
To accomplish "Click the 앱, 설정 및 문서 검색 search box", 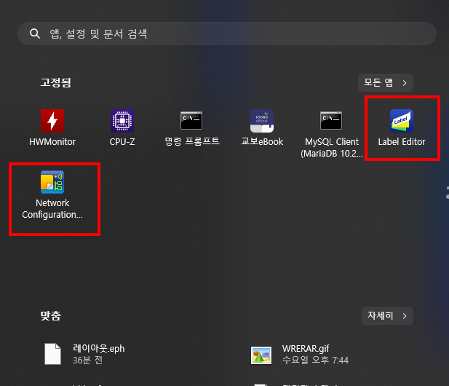I will pos(227,34).
